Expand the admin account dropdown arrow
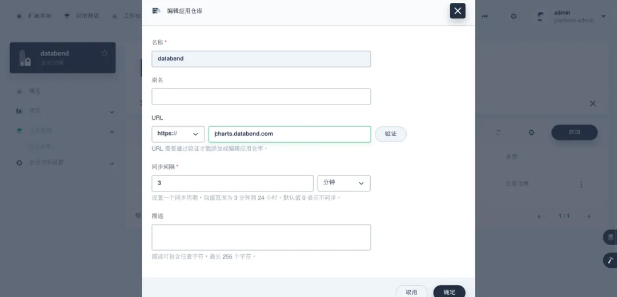Viewport: 617px width, 297px height. [603, 16]
